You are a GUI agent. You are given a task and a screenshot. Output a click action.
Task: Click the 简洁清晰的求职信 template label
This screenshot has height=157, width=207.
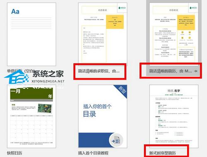coord(99,71)
